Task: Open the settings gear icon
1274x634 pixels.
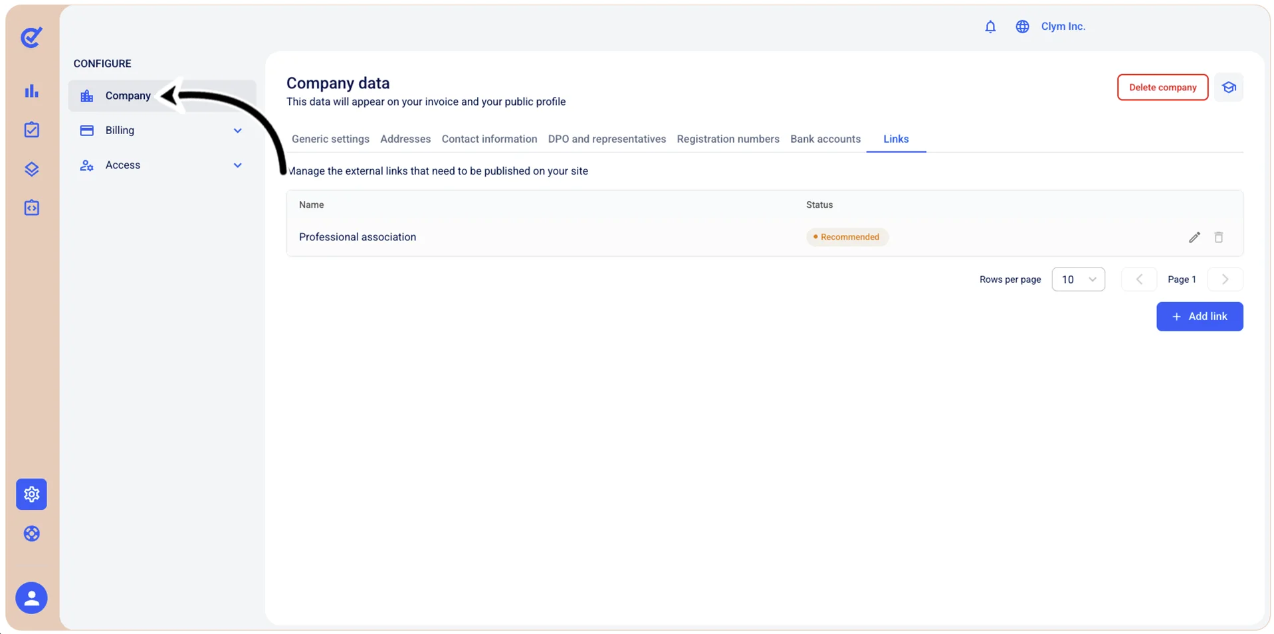Action: pyautogui.click(x=31, y=494)
